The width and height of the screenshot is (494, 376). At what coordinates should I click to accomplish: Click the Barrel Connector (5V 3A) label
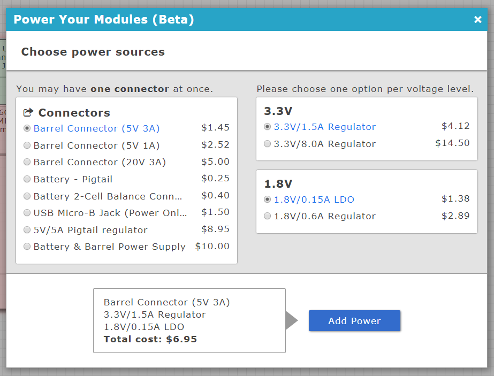(x=96, y=128)
